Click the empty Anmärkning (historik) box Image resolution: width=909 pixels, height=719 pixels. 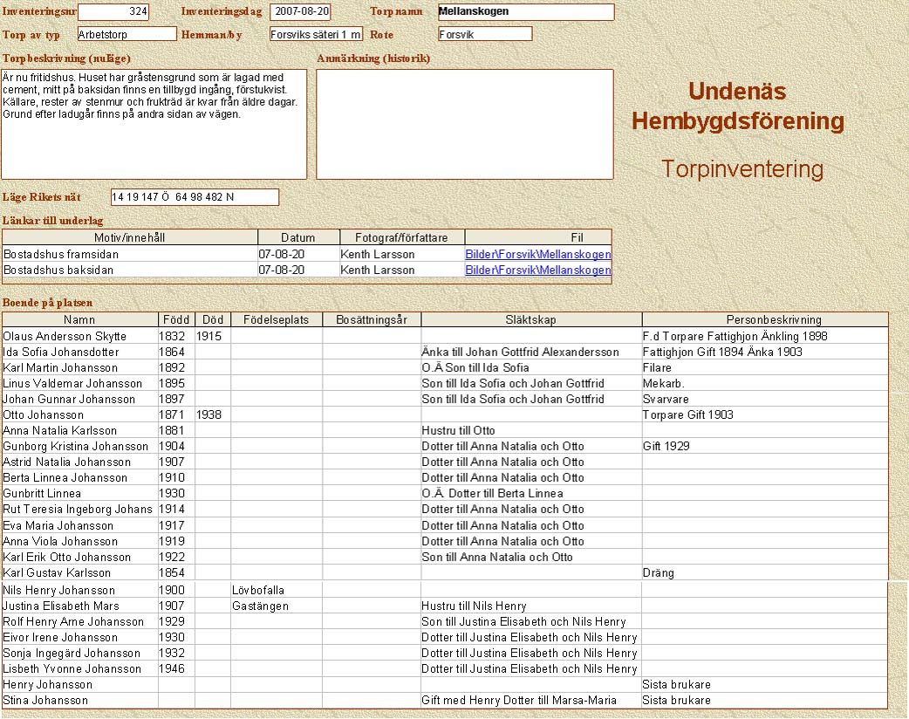click(x=465, y=124)
